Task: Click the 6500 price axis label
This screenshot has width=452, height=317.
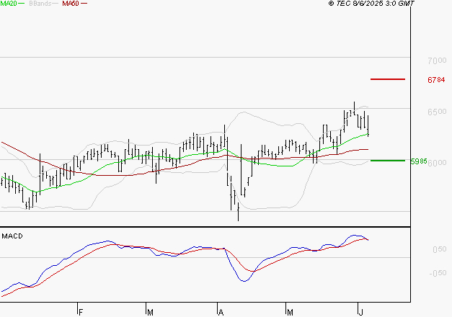Action: (437, 112)
